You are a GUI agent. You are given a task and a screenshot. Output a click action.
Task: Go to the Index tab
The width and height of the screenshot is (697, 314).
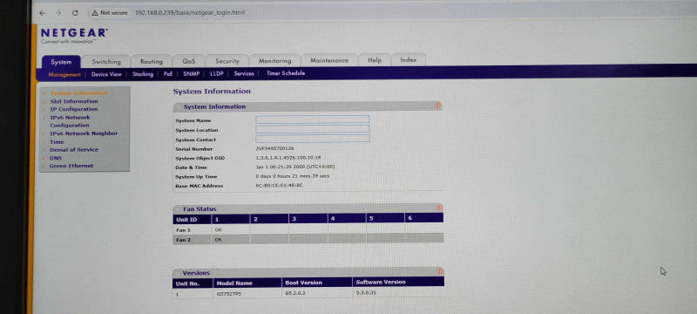[409, 59]
